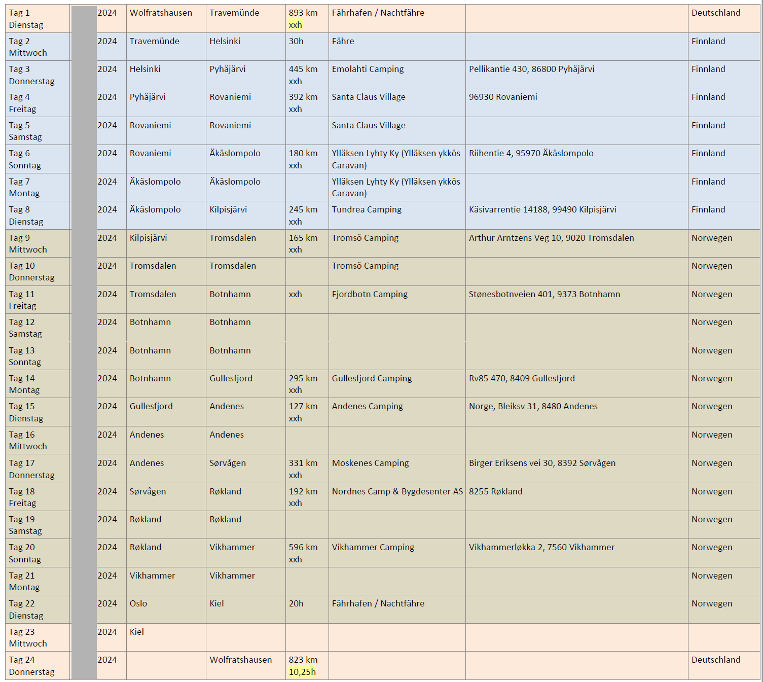The width and height of the screenshot is (763, 682).
Task: Click the highlighted "10,25h" duration text
Action: [302, 672]
